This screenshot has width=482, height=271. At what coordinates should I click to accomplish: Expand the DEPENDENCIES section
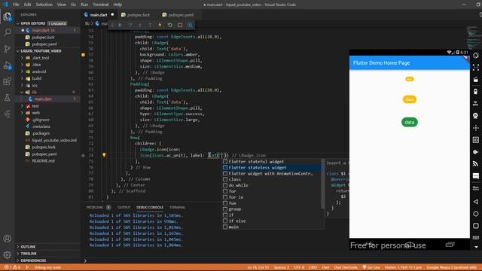coord(33,260)
